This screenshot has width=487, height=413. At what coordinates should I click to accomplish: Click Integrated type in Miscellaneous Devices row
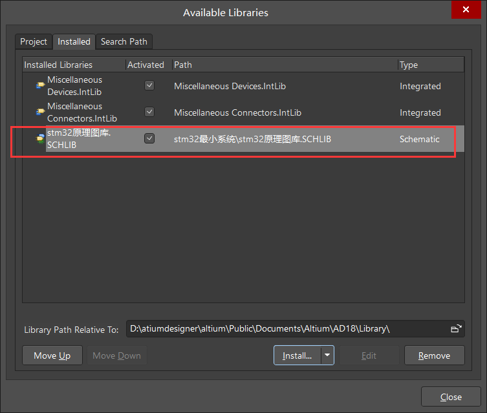point(420,86)
